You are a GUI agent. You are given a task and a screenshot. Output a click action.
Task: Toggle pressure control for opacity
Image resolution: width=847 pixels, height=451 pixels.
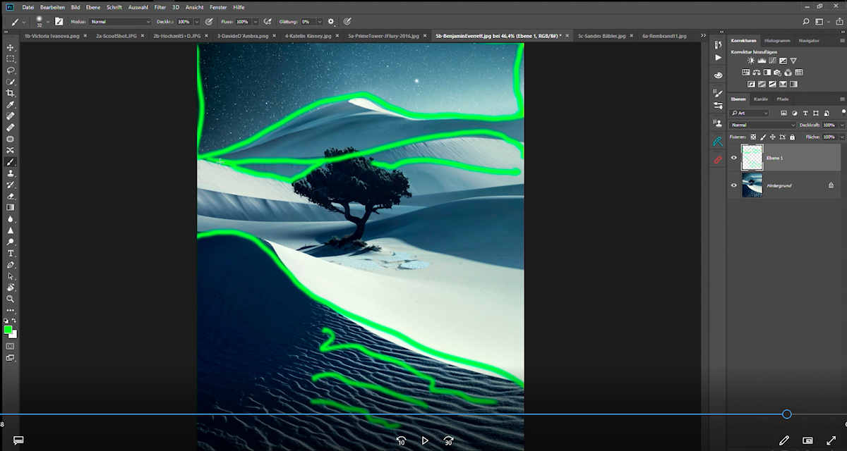coord(208,22)
